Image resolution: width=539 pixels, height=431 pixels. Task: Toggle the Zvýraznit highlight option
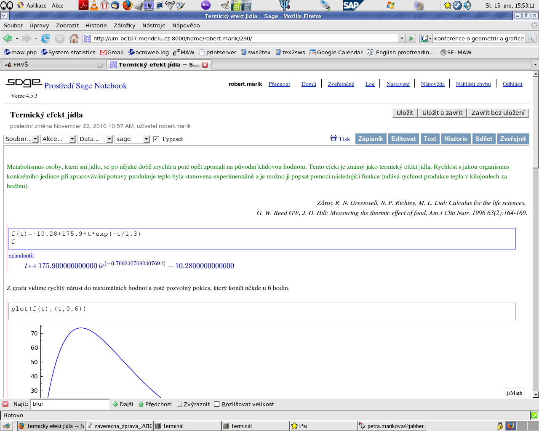click(x=193, y=404)
